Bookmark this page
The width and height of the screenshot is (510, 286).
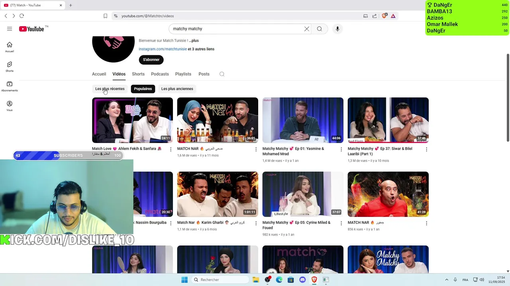click(x=105, y=16)
